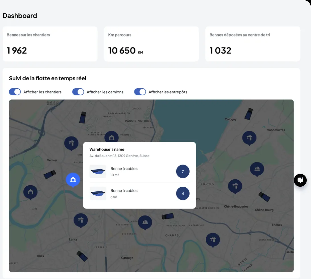Toggle the Afficher les camions switch
This screenshot has width=311, height=279.
pos(78,92)
